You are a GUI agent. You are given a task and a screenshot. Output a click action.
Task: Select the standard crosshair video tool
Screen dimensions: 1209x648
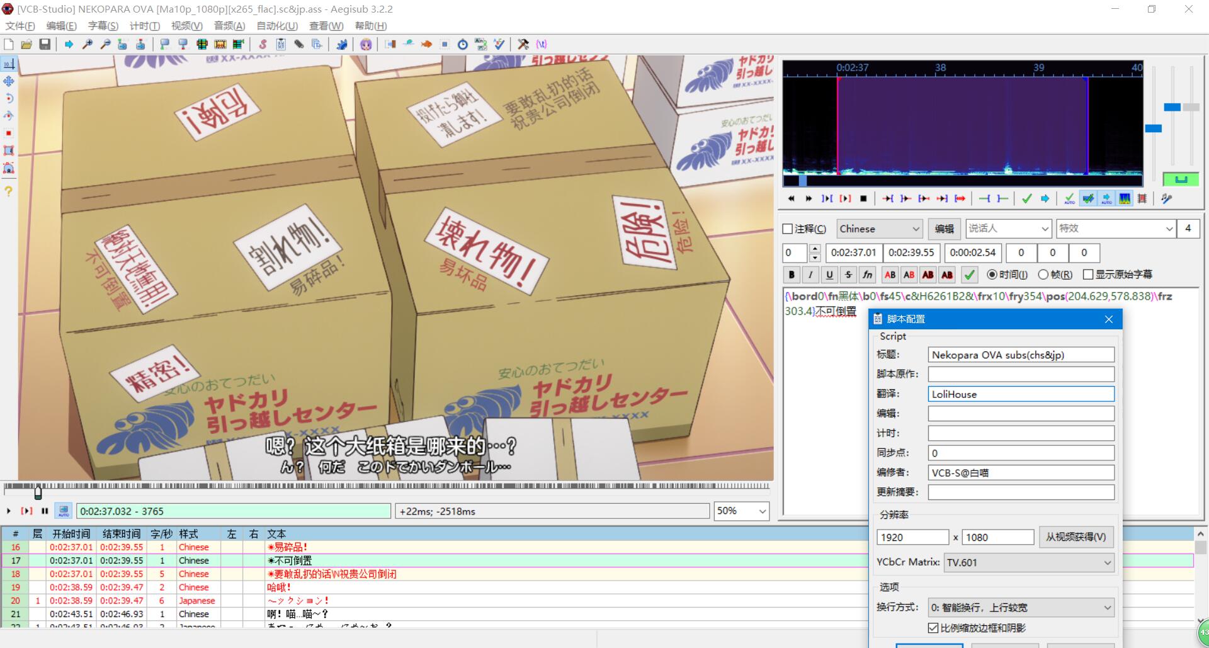point(9,64)
